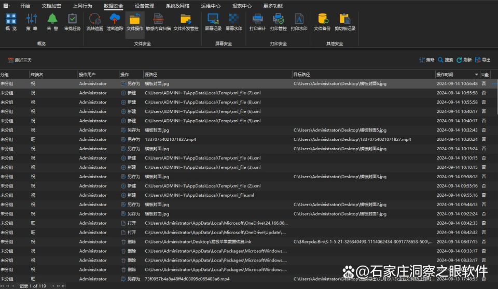Open 打印管控 print control tool
498x289 pixels.
pyautogui.click(x=278, y=22)
